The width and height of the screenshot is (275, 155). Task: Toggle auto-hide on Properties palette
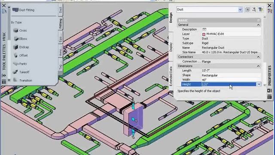[269, 90]
